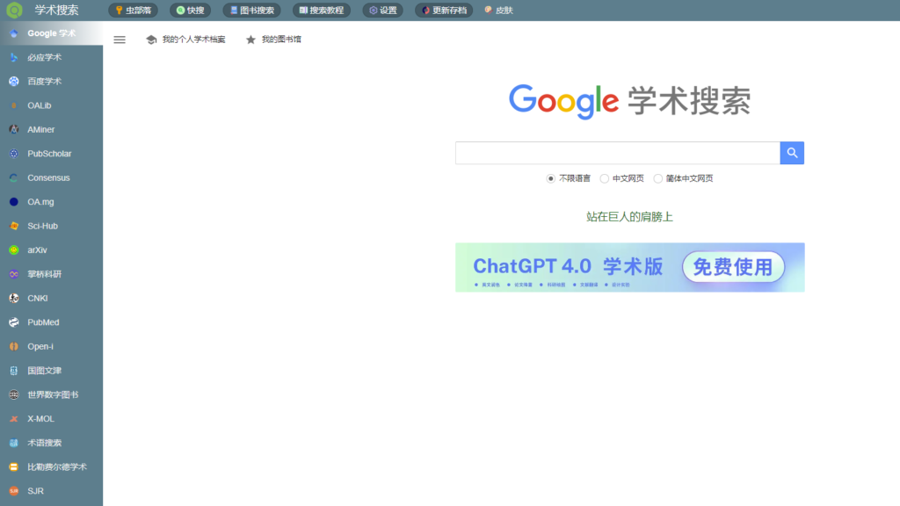Select the 中文网页 radio button

pyautogui.click(x=605, y=178)
